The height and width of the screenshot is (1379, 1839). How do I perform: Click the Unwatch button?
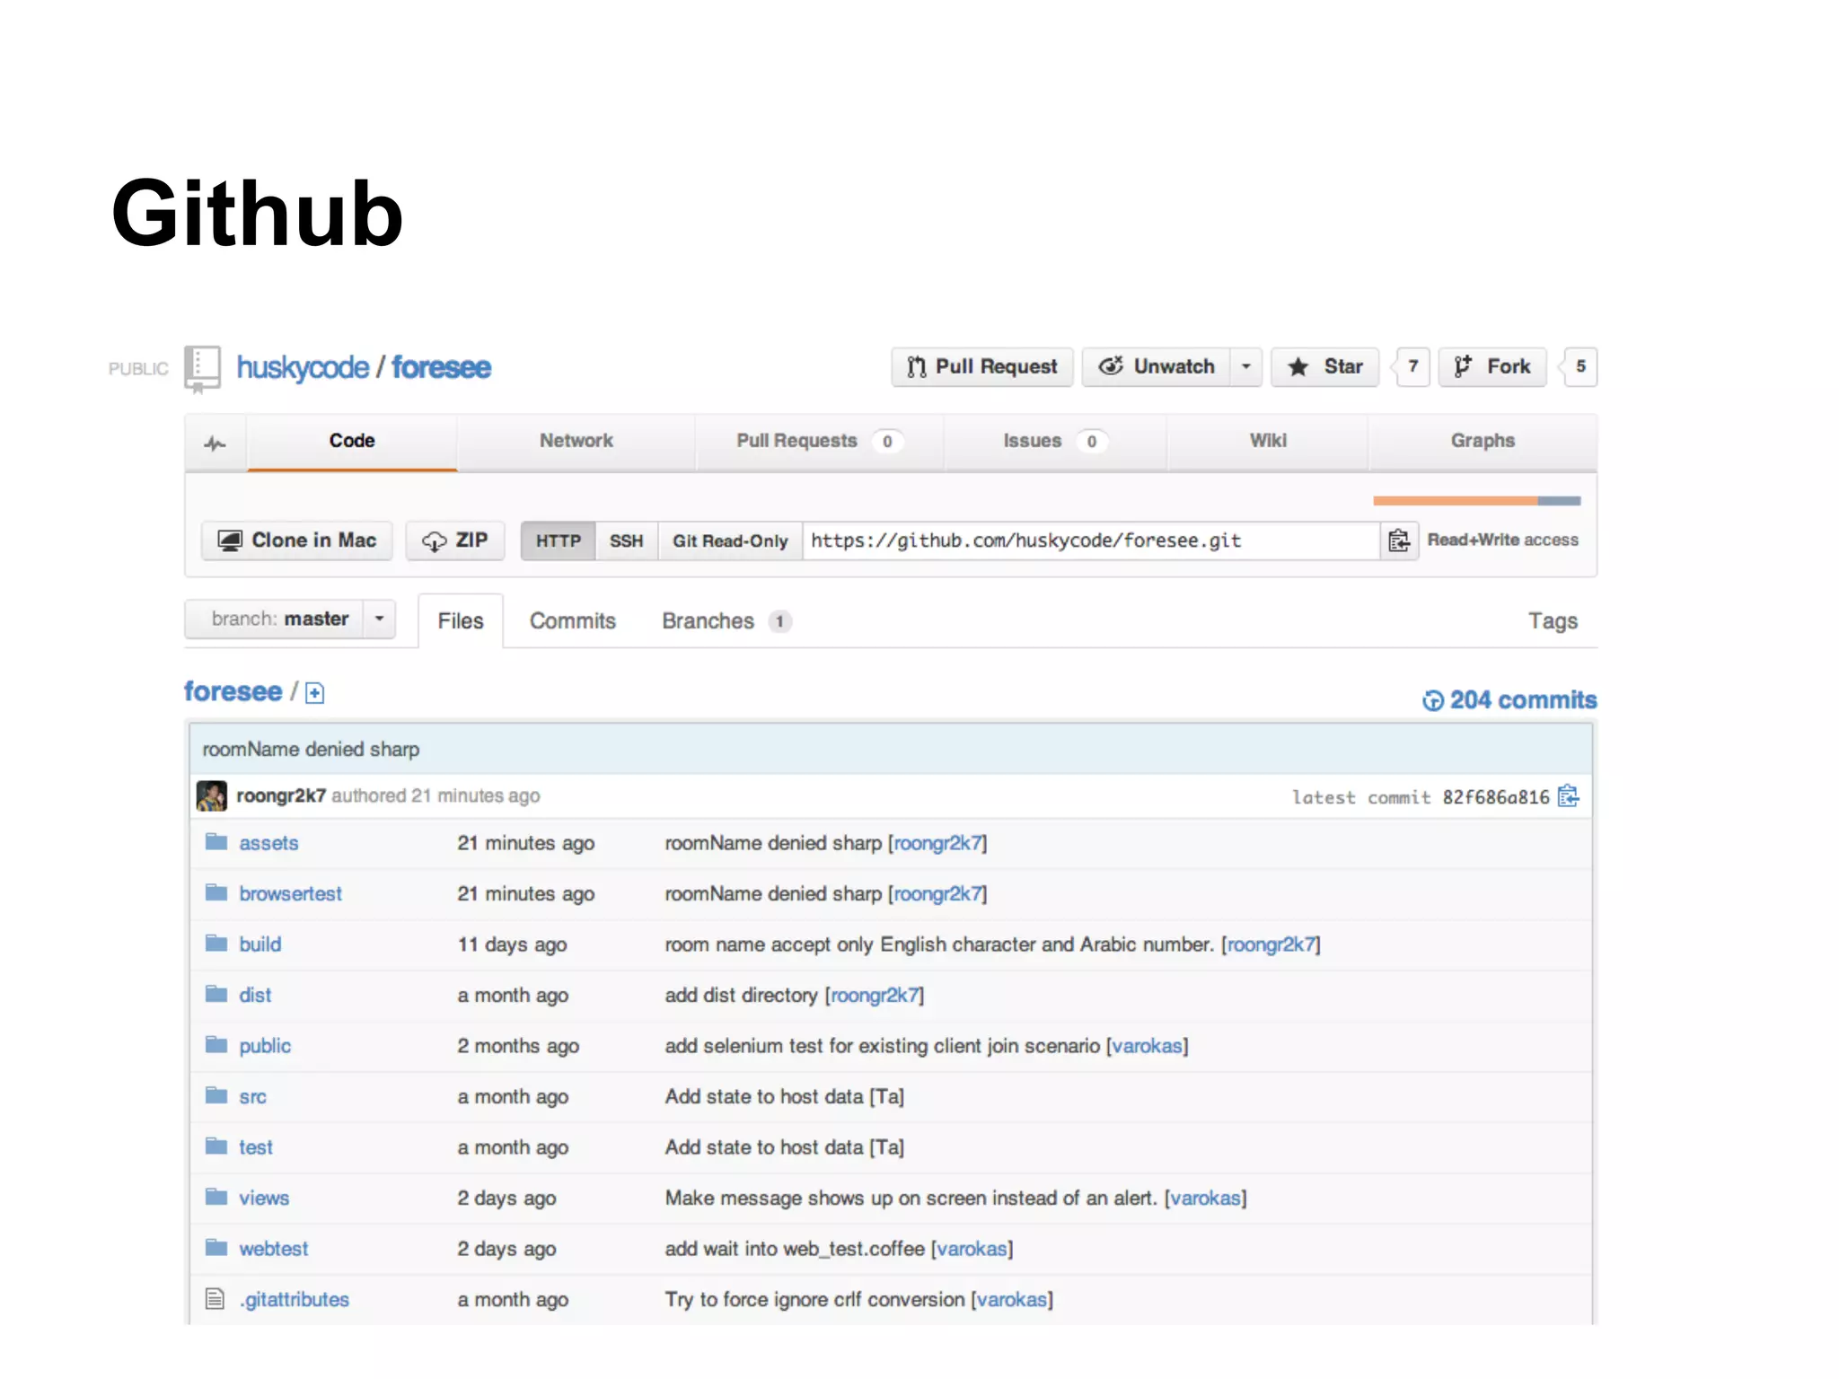point(1157,366)
